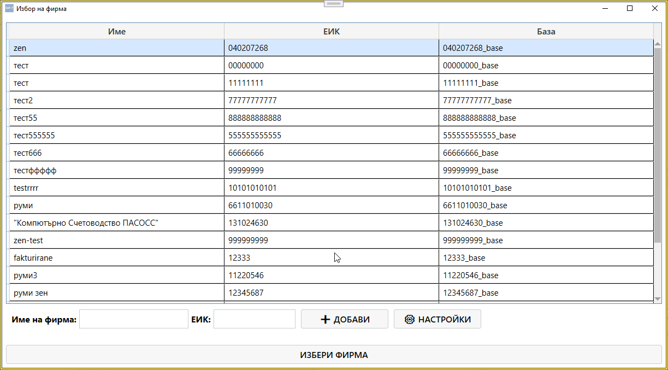Click the 12345687_base cell

click(x=546, y=293)
